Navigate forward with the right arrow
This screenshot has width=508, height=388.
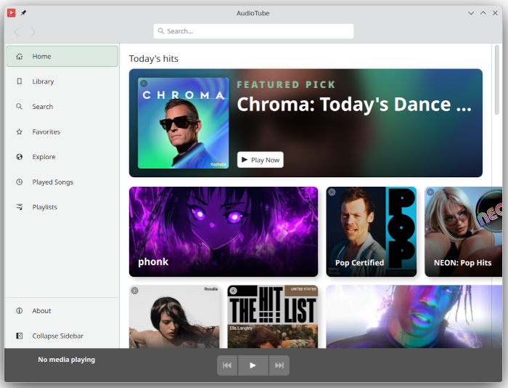click(x=33, y=32)
